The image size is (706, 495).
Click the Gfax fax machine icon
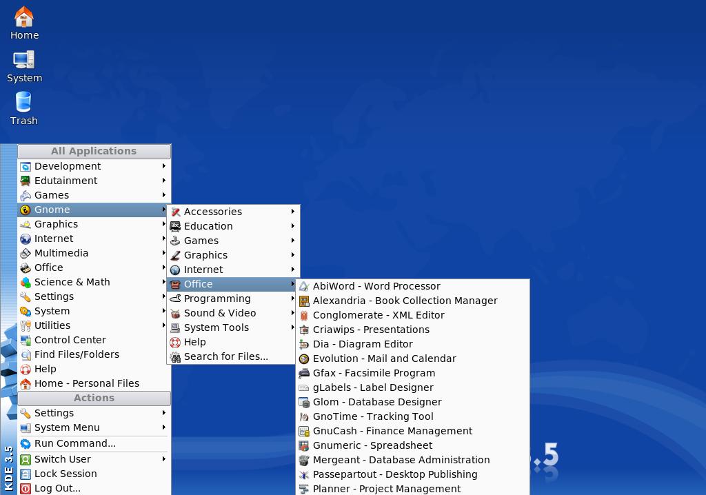click(x=304, y=374)
